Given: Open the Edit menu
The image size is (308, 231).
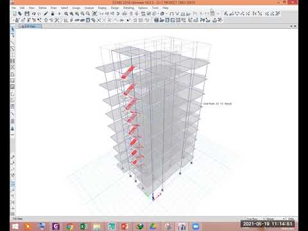Looking at the screenshot, I should tap(22, 8).
